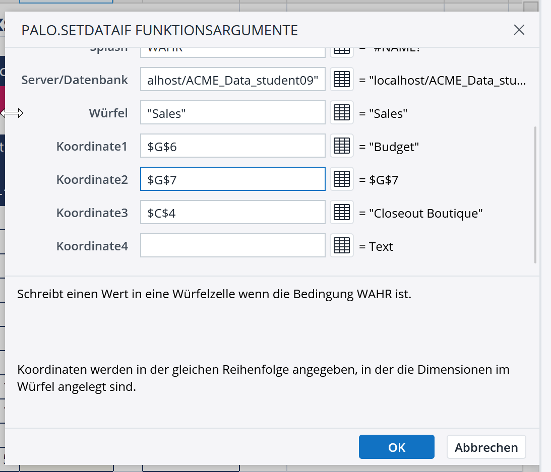Click the Würfel range selector icon
Image resolution: width=551 pixels, height=472 pixels.
click(x=342, y=113)
